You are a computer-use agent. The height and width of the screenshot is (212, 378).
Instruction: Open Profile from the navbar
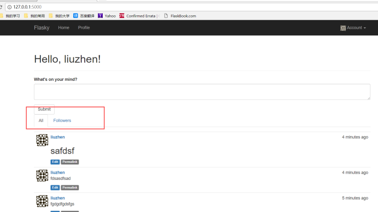pos(84,28)
